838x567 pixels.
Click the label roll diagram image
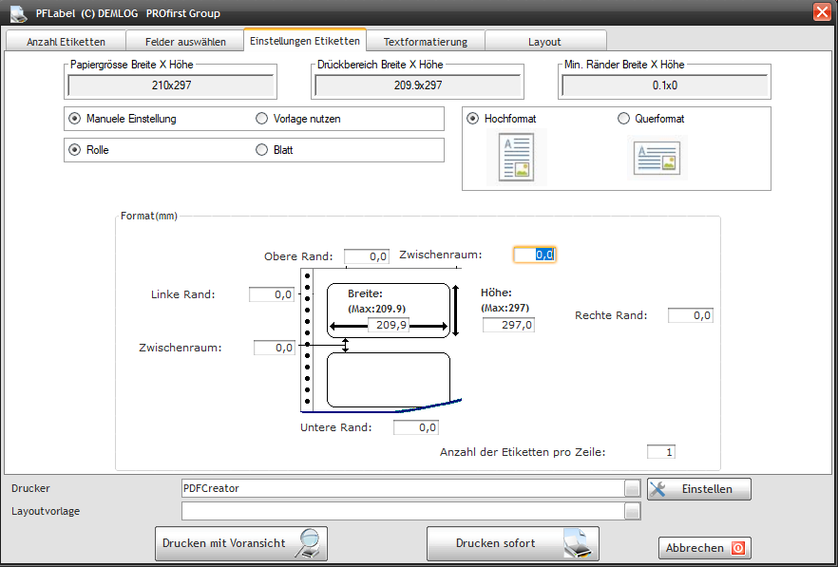[380, 340]
